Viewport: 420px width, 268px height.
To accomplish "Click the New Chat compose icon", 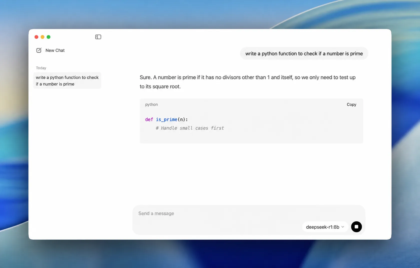I will coord(39,50).
